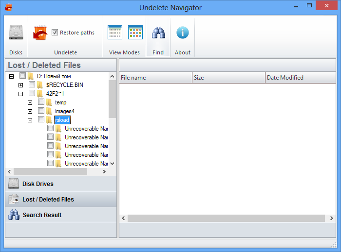Screen dimensions: 341x252
Task: Click the file list scrollbar left arrow
Action: coord(123,218)
